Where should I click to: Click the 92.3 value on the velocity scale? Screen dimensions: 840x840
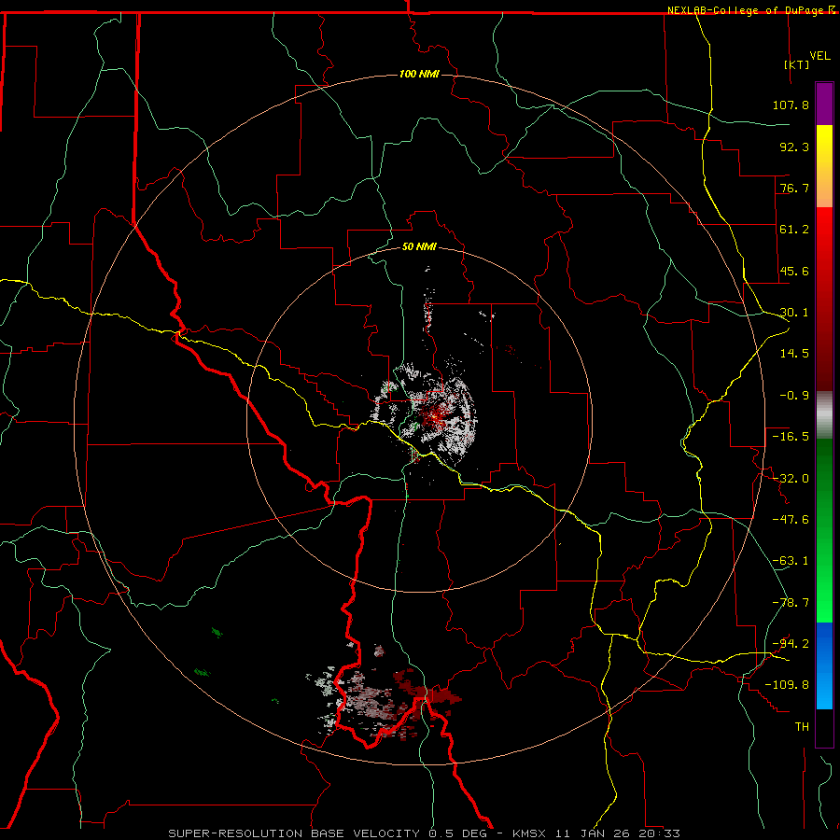(794, 147)
